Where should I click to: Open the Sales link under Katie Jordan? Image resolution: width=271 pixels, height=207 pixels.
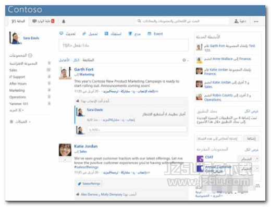(x=83, y=152)
